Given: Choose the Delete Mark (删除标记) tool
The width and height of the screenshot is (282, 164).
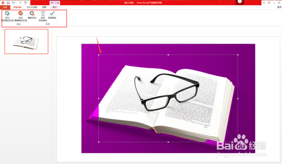Looking at the screenshot, I should click(32, 15).
